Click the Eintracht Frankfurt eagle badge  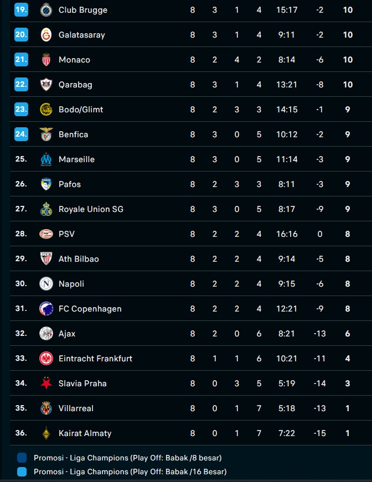click(x=46, y=358)
